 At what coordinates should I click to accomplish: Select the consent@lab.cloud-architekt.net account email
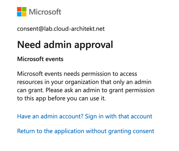tap(61, 29)
